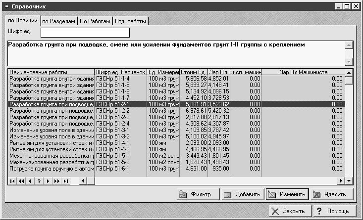Click the Закрыть button
Image resolution: width=363 pixels, height=220 pixels.
tap(289, 211)
